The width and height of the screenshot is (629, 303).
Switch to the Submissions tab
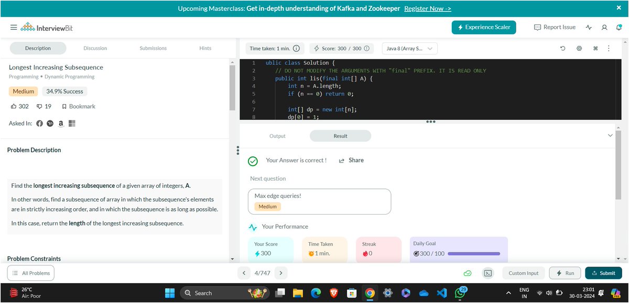[153, 48]
